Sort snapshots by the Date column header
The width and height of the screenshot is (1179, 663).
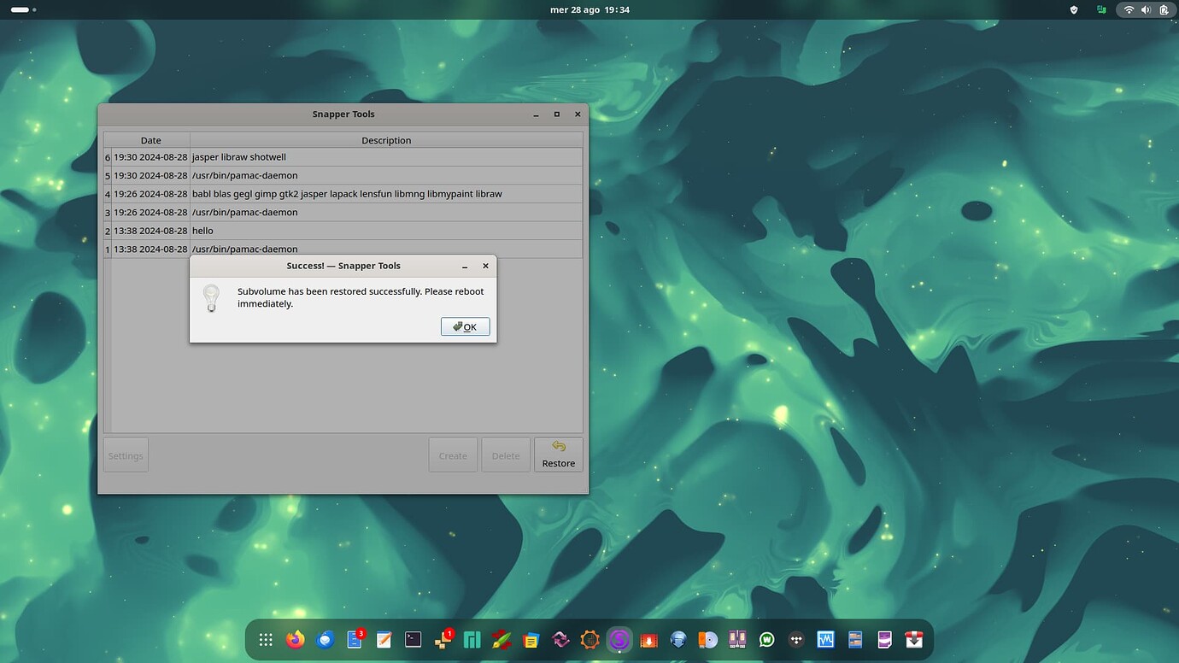[150, 139]
